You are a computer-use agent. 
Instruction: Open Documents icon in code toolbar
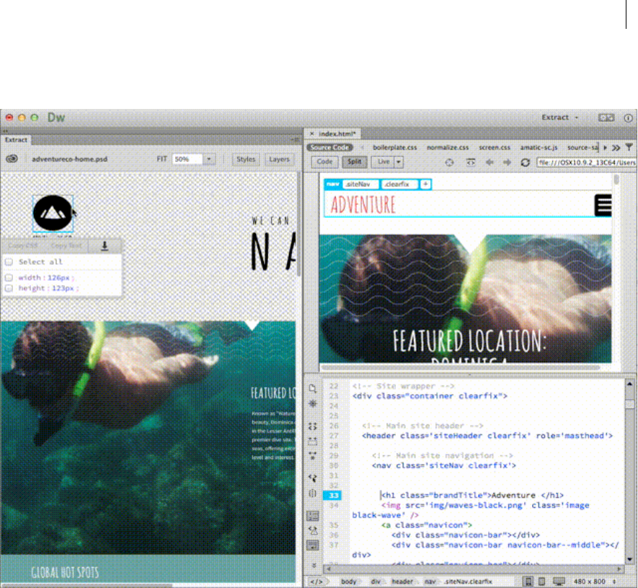pyautogui.click(x=312, y=388)
